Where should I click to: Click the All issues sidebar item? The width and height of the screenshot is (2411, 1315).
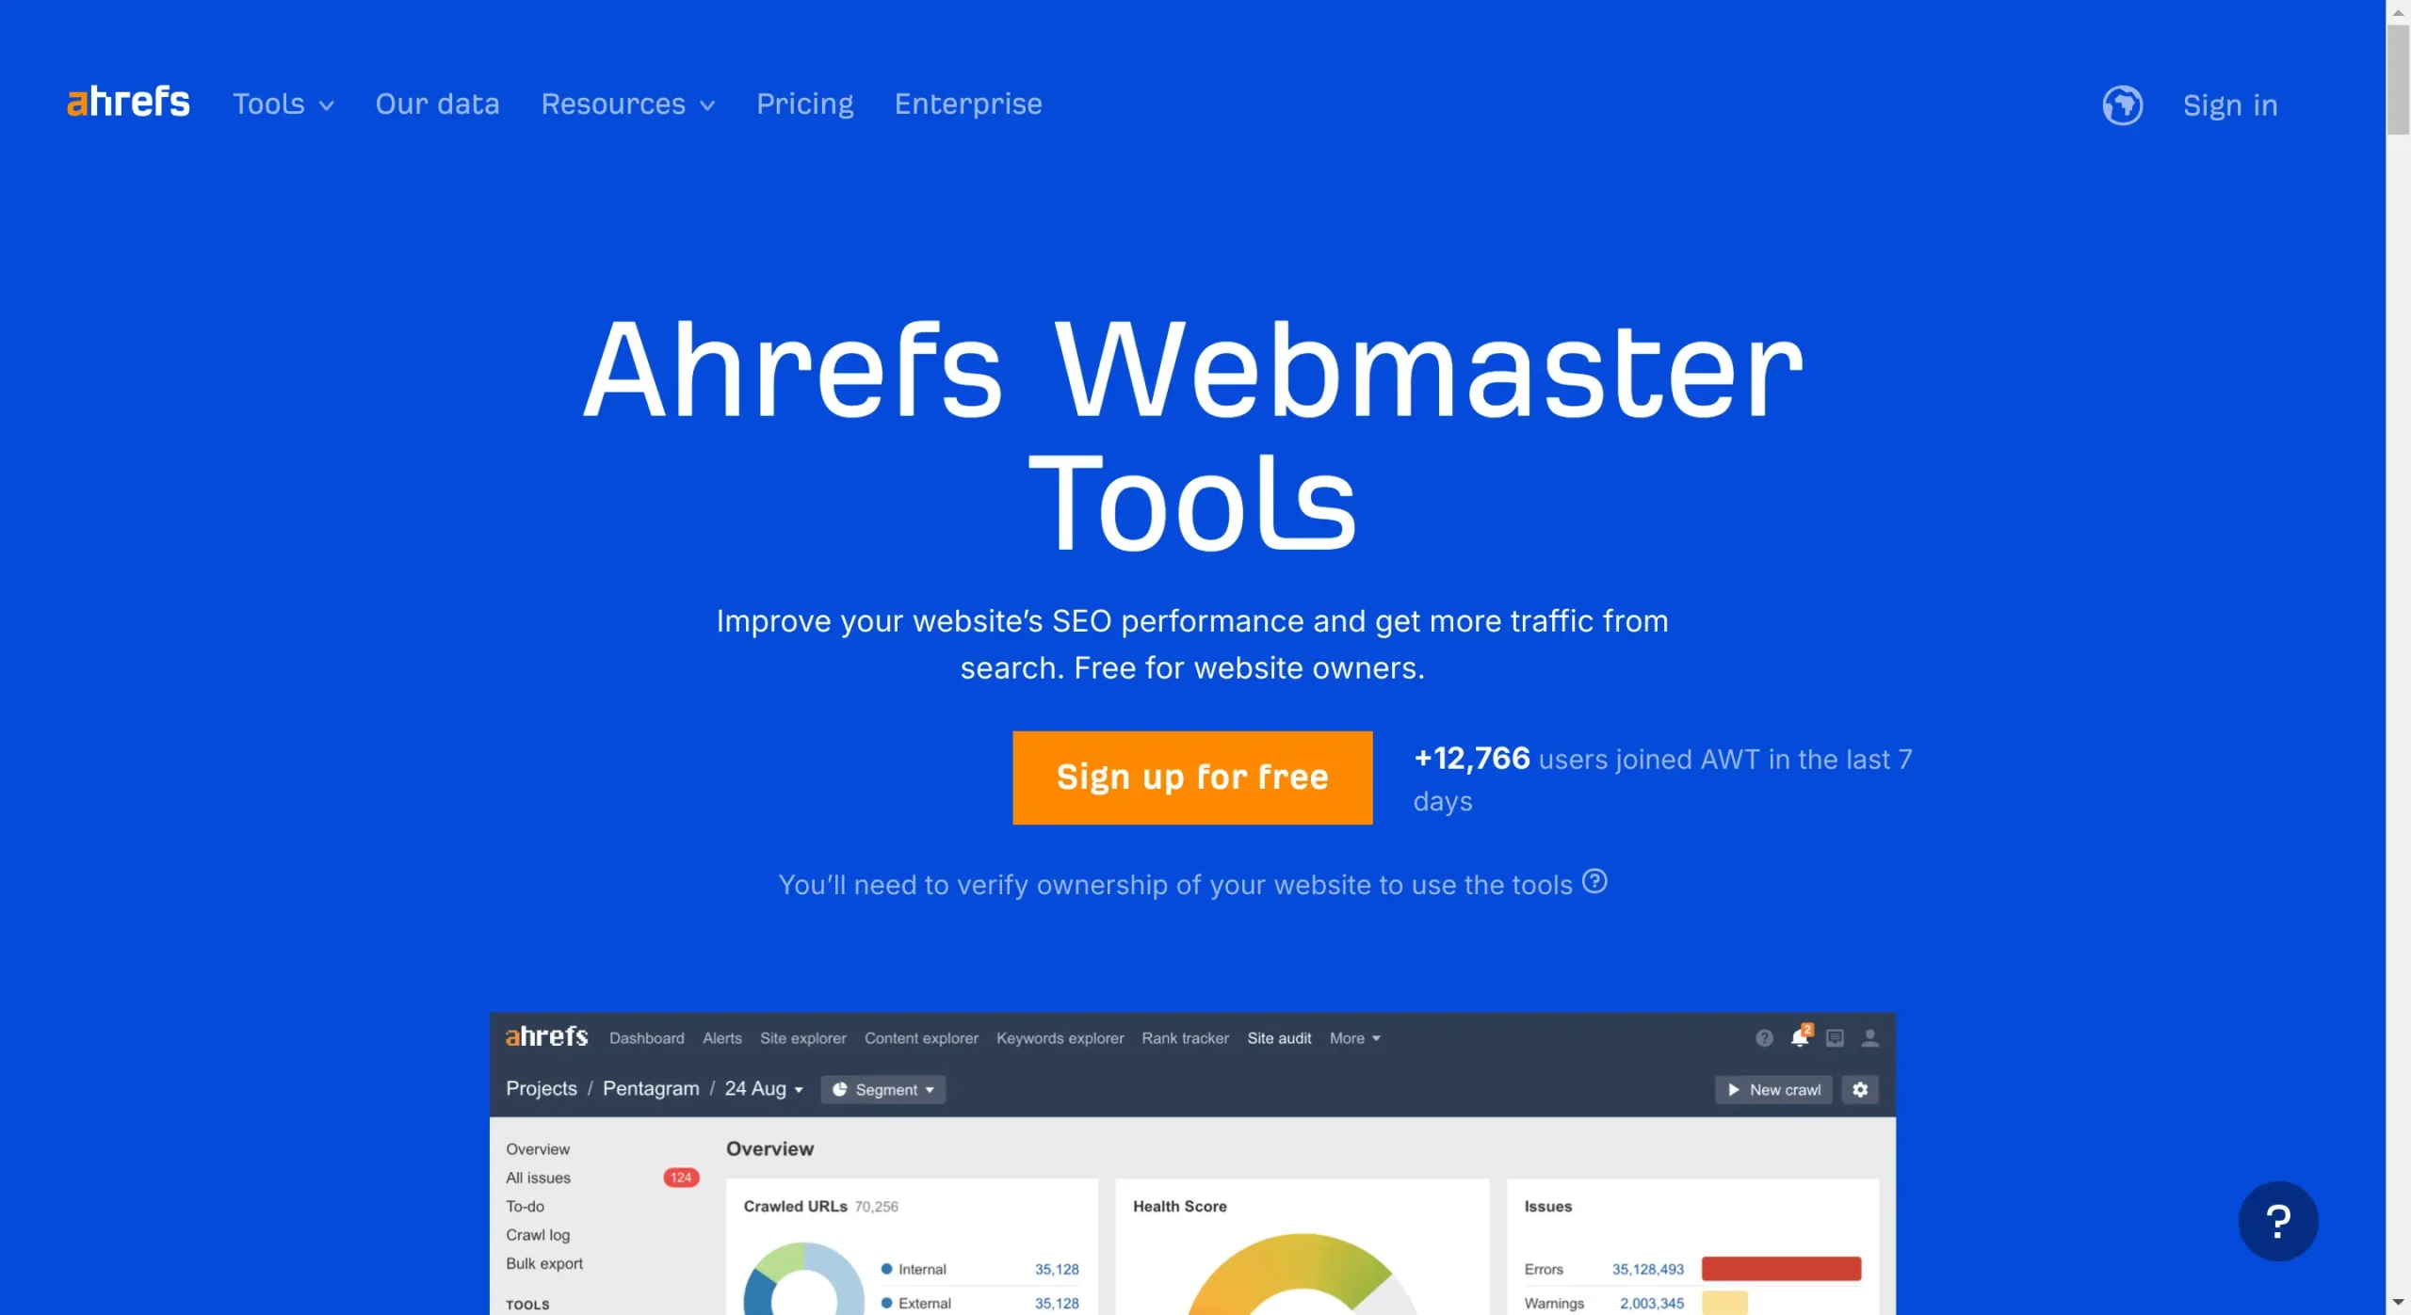pyautogui.click(x=540, y=1178)
